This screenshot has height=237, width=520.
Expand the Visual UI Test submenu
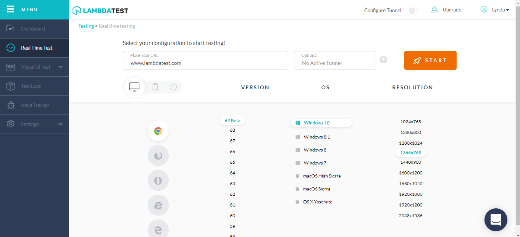click(60, 67)
